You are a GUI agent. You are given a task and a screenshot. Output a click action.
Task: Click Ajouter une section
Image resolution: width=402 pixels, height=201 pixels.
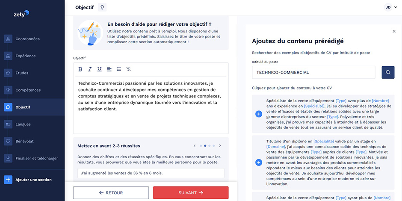pyautogui.click(x=33, y=180)
